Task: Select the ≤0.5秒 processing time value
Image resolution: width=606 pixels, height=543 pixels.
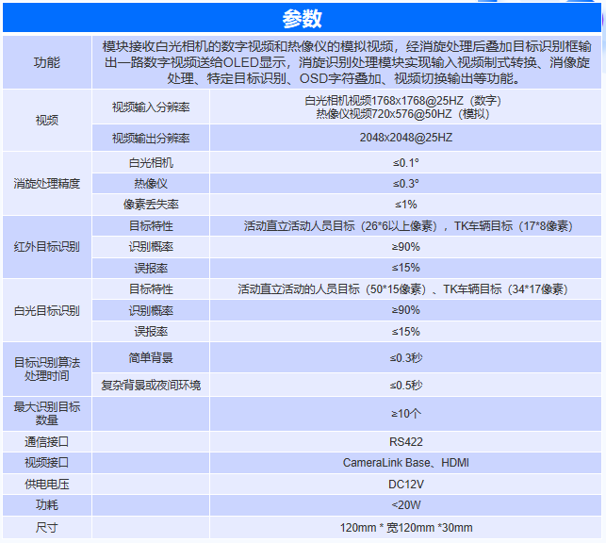Action: [405, 385]
